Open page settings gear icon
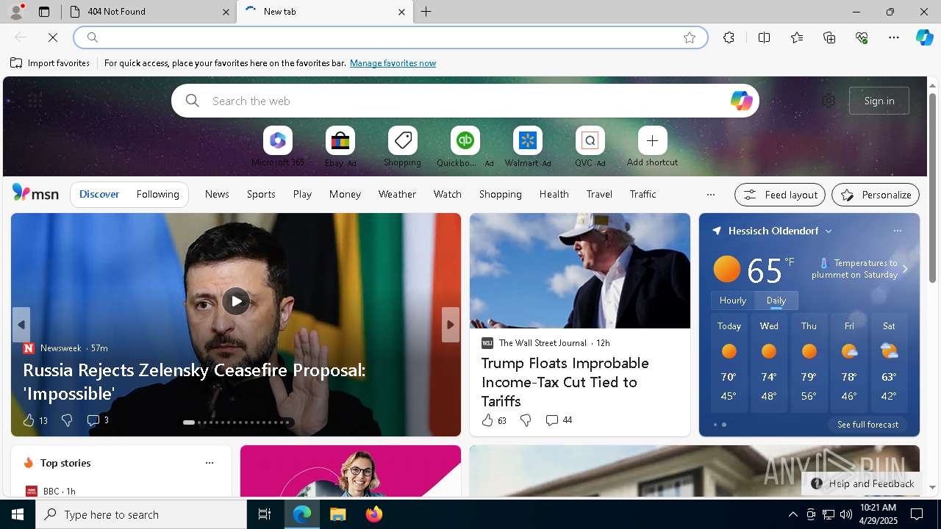The image size is (941, 529). (829, 101)
